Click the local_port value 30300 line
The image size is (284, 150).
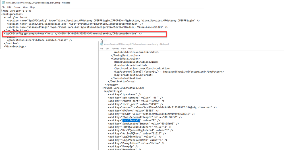pyautogui.click(x=136, y=104)
